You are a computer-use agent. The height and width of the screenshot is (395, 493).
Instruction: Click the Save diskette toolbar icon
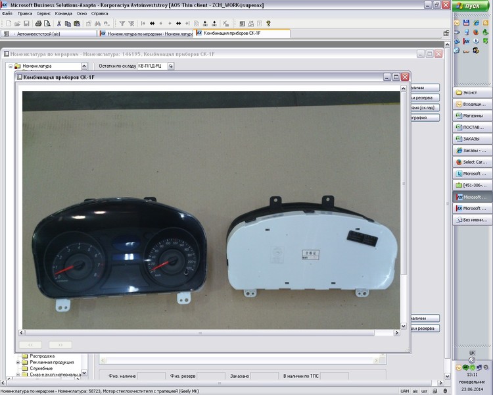pyautogui.click(x=26, y=23)
